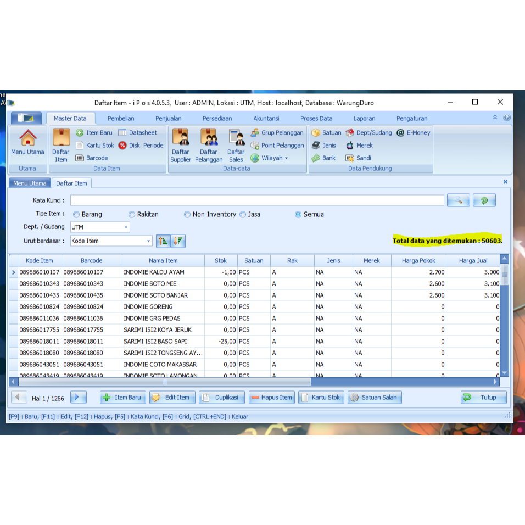Select Non Inventory type filter

coord(187,214)
